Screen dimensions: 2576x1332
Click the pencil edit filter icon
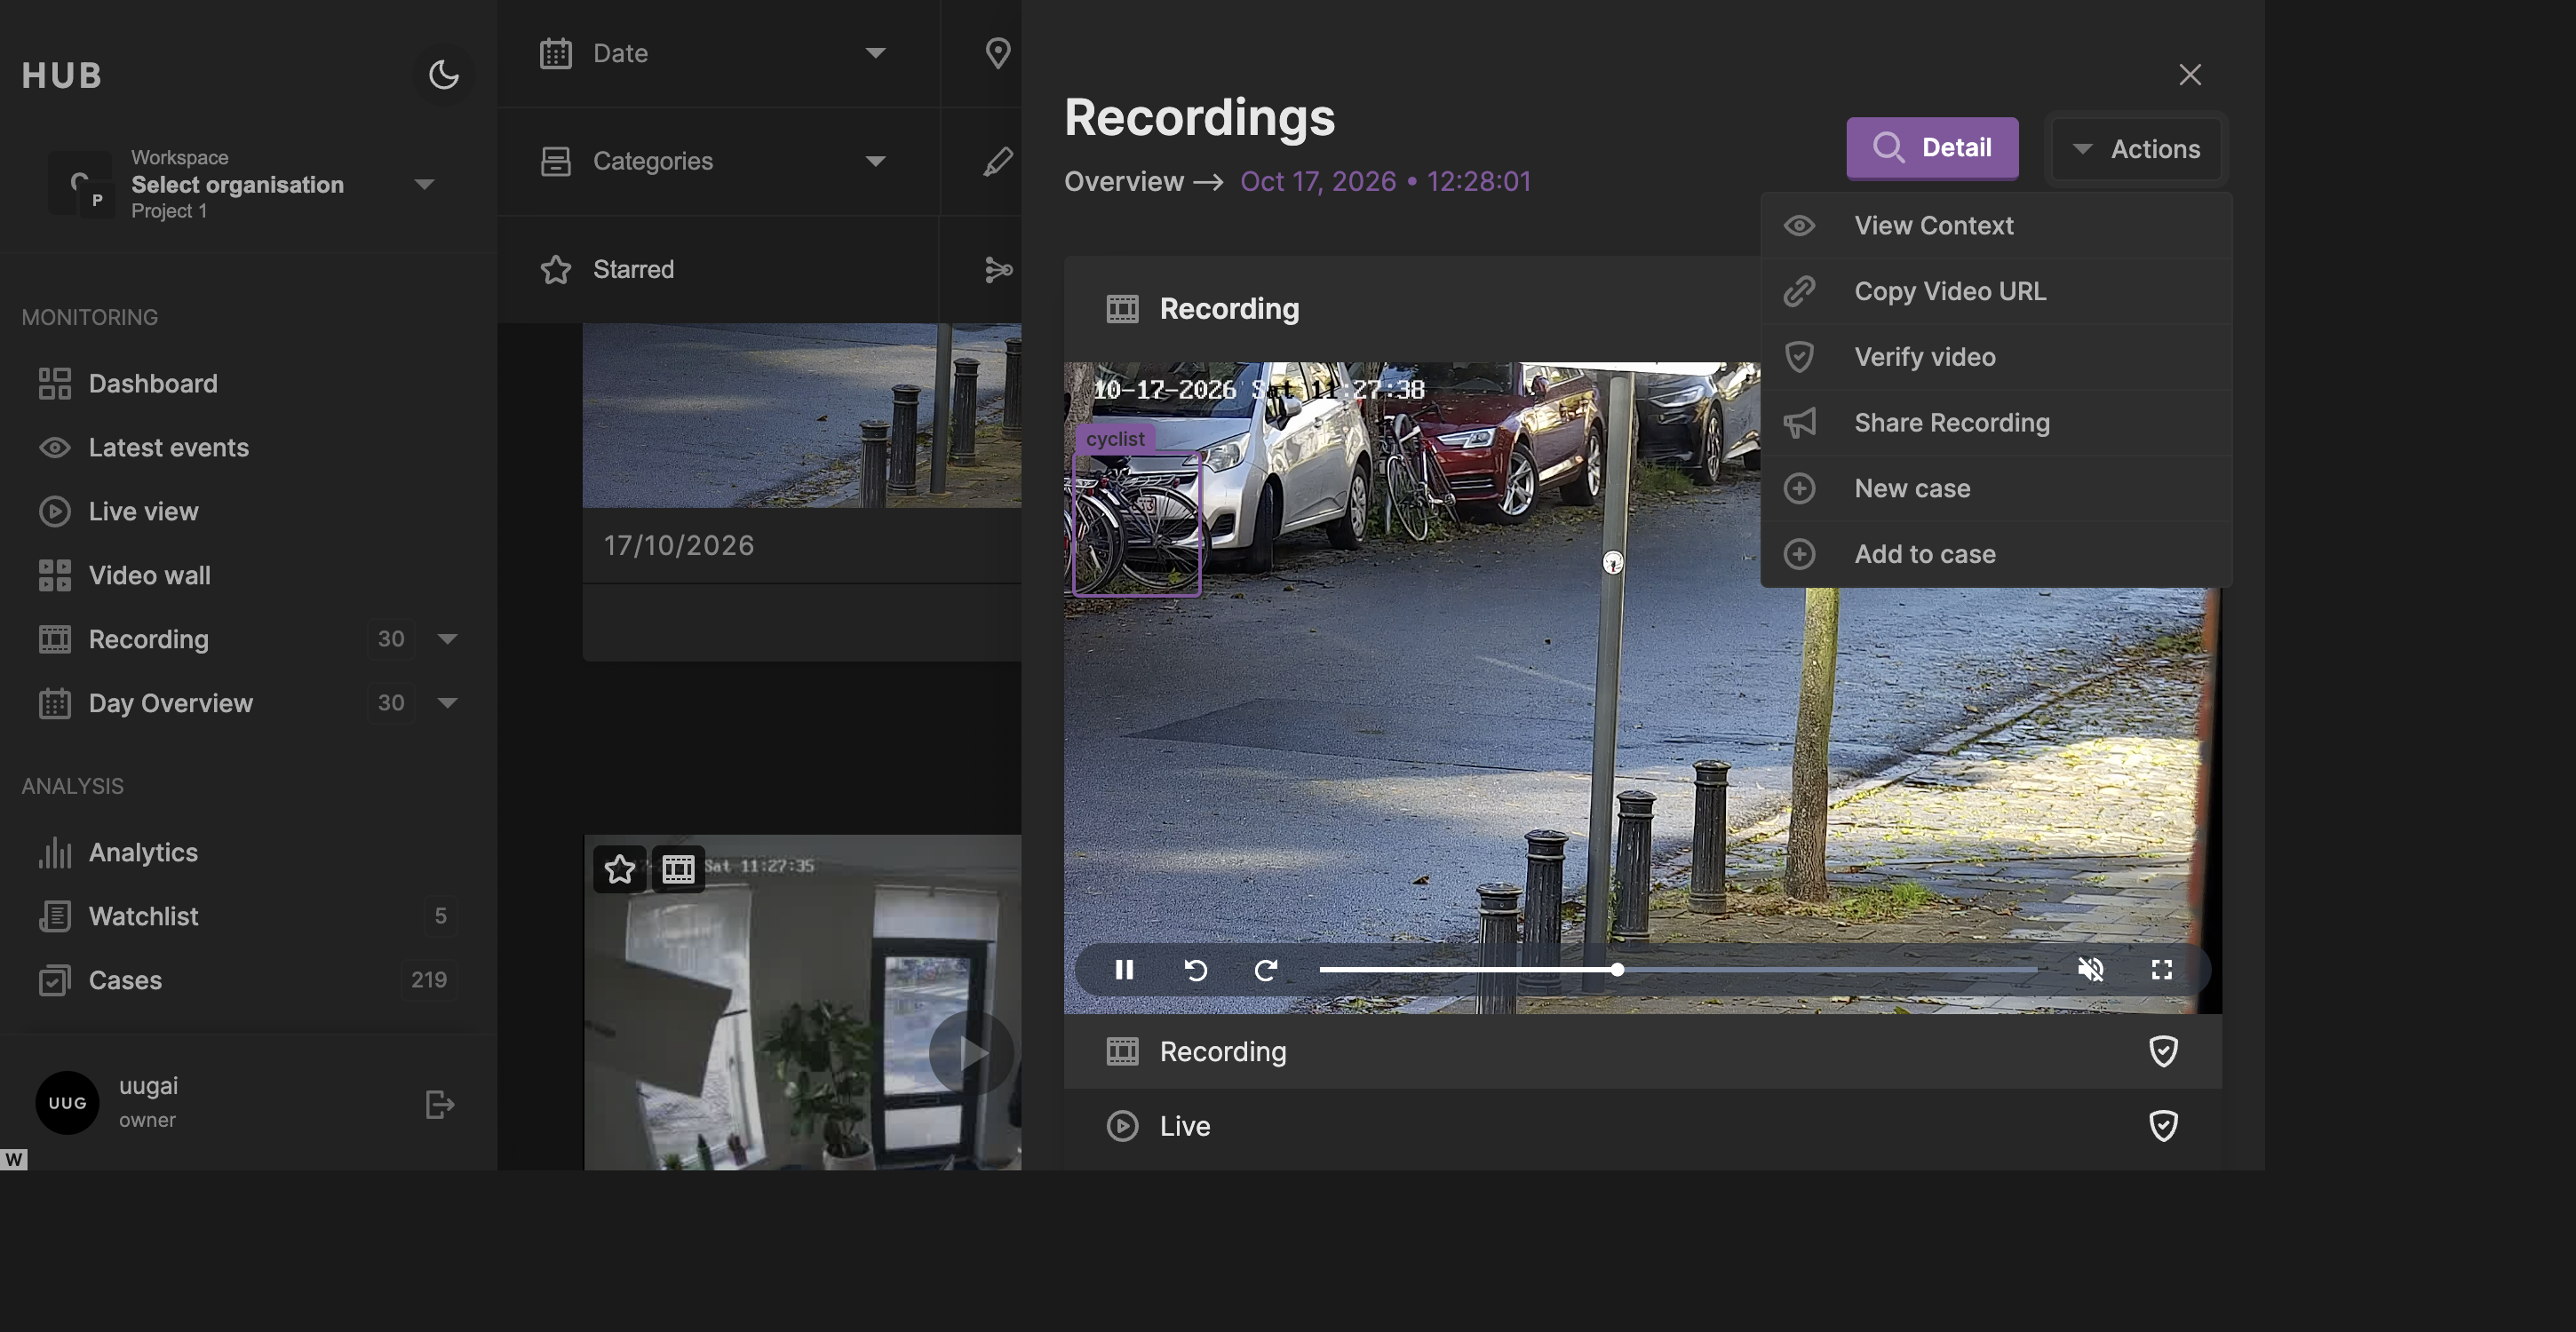point(997,161)
